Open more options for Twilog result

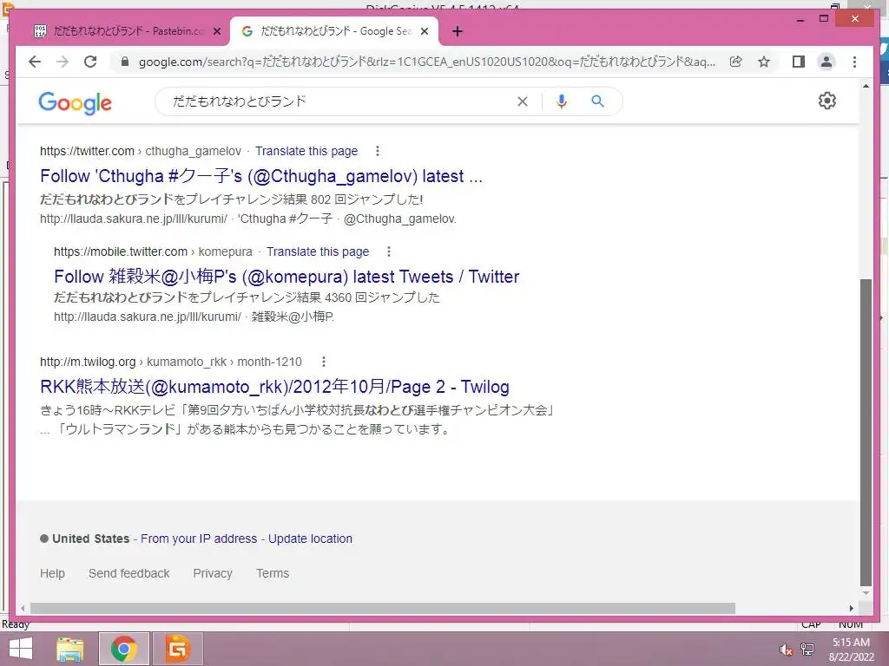pyautogui.click(x=323, y=362)
